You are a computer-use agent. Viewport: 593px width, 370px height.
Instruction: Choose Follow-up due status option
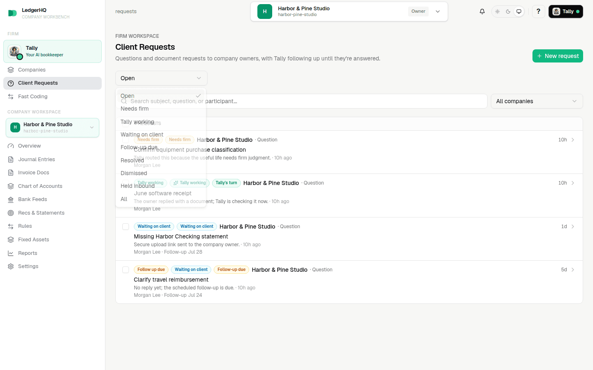click(x=161, y=148)
